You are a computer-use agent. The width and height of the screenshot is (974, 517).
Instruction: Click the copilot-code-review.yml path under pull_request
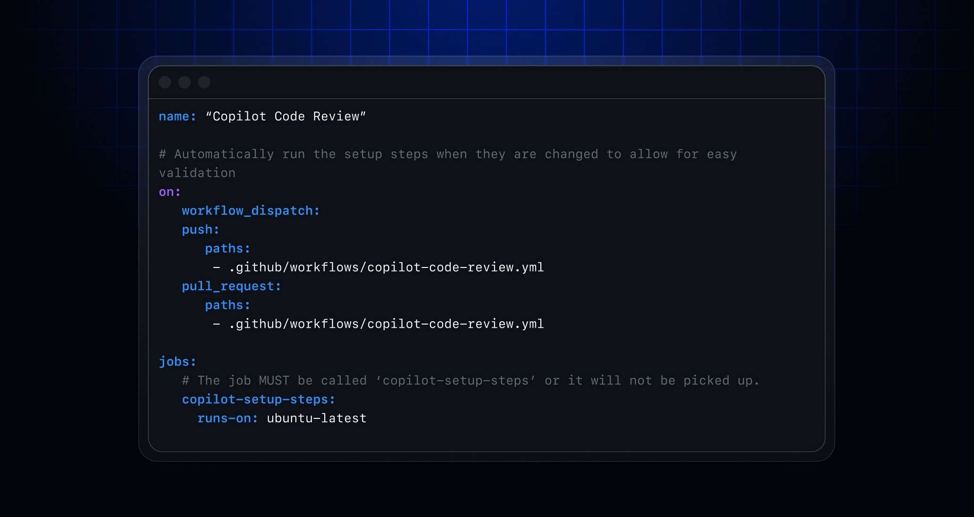(x=386, y=324)
